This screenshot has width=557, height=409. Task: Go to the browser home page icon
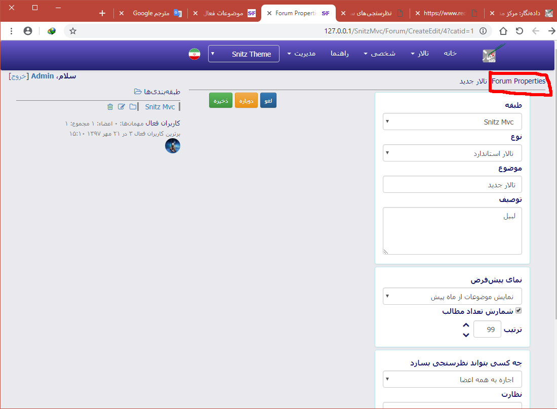[x=503, y=31]
